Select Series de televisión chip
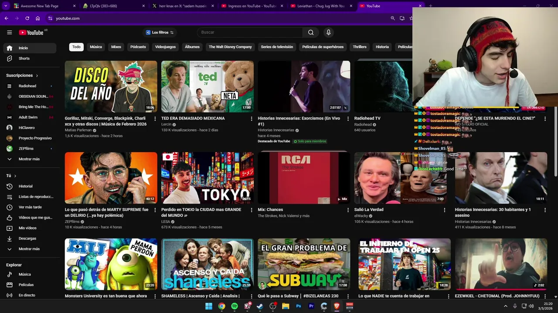558x313 pixels. [x=277, y=47]
